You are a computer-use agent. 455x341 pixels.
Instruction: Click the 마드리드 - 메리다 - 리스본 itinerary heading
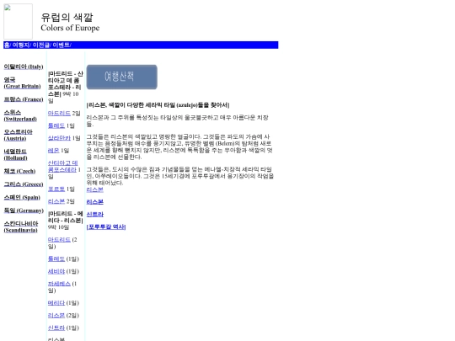tap(66, 217)
